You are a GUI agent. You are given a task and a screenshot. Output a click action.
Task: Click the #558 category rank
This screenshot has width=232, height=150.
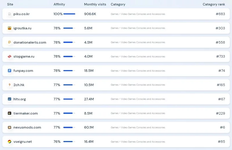point(220,42)
